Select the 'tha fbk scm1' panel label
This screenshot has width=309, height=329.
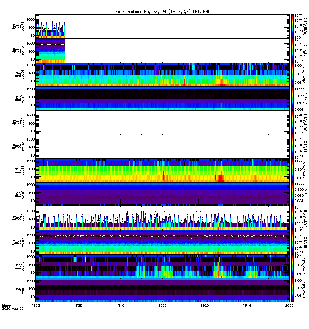(x=20, y=98)
